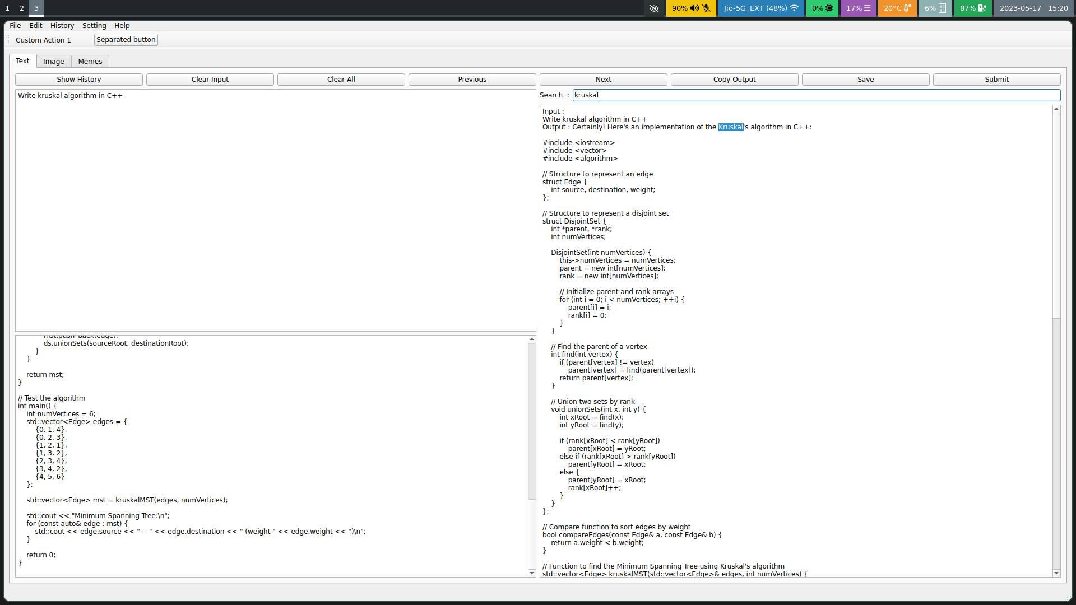1076x605 pixels.
Task: Open the Help menu
Action: coord(122,26)
